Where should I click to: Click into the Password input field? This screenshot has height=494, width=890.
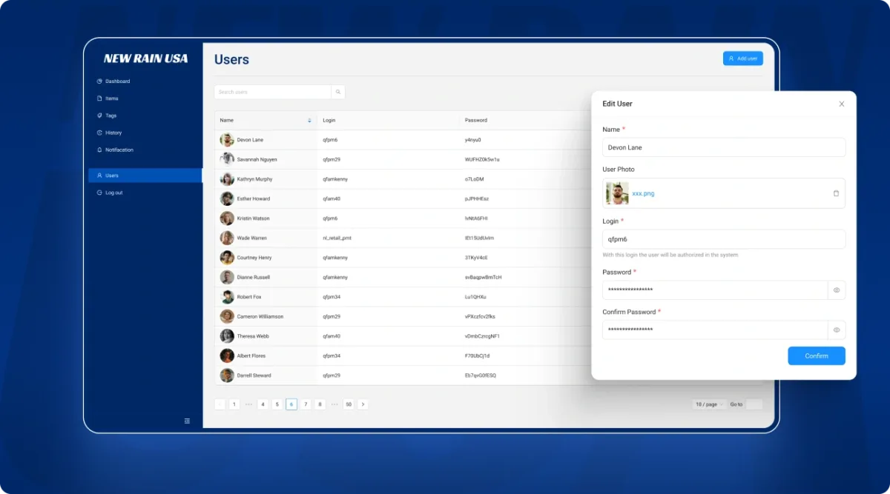point(715,290)
